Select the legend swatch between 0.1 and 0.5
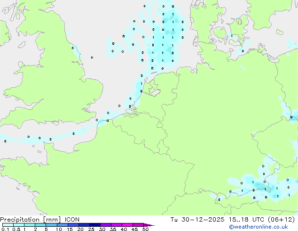Image resolution: width=298 pixels, height=231 pixels. pos(8,225)
